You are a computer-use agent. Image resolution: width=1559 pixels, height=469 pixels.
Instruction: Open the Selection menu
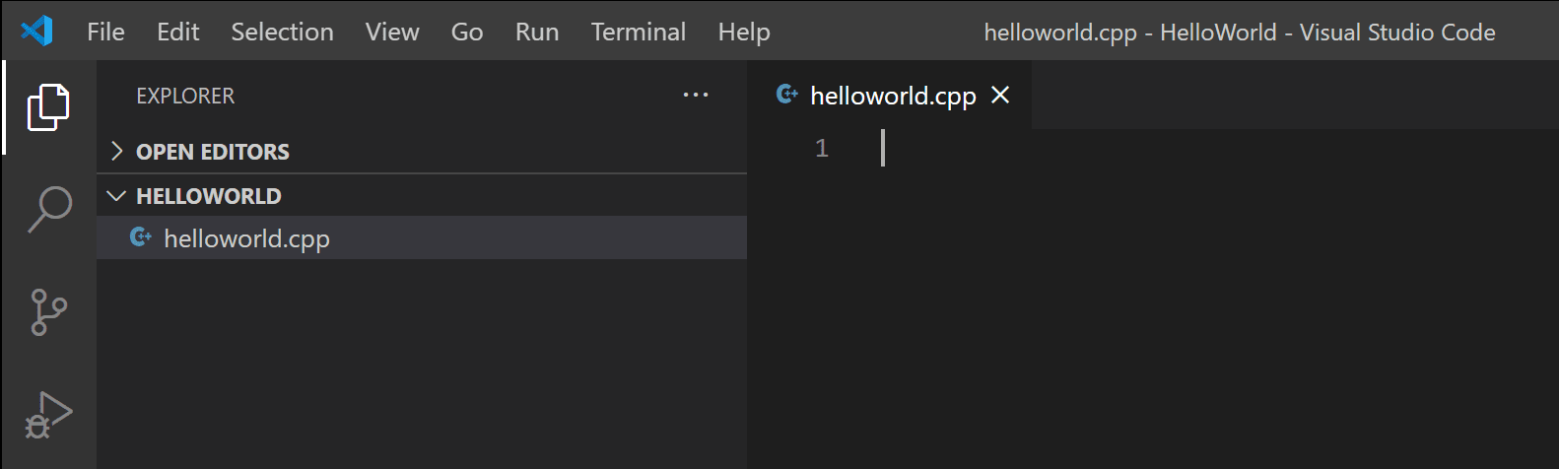[282, 33]
